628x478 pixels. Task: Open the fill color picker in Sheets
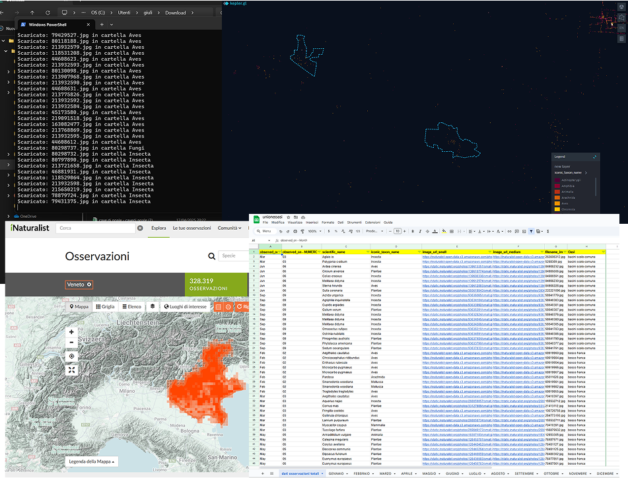[x=444, y=231]
